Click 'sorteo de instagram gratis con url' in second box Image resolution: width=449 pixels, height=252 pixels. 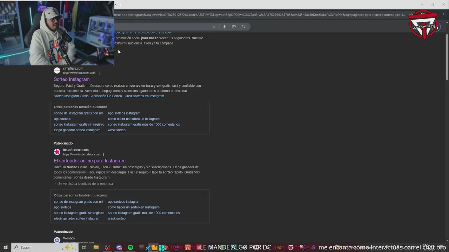[78, 202]
